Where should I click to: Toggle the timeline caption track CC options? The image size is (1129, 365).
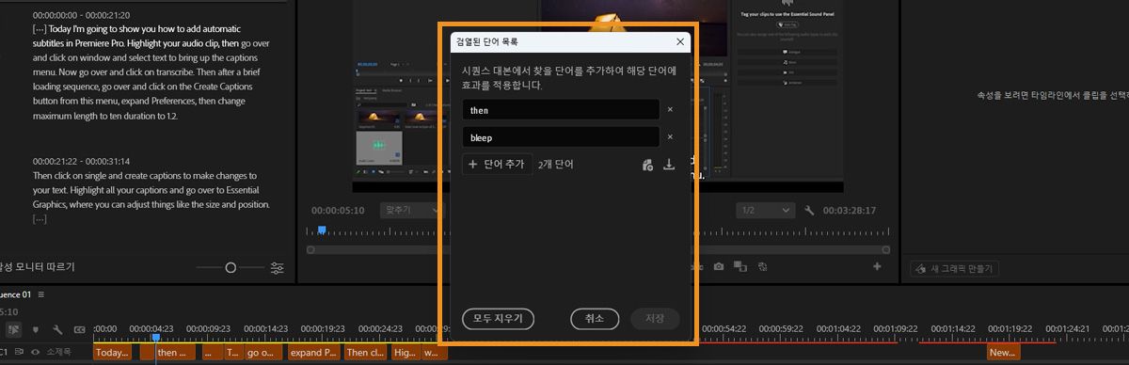tap(79, 329)
